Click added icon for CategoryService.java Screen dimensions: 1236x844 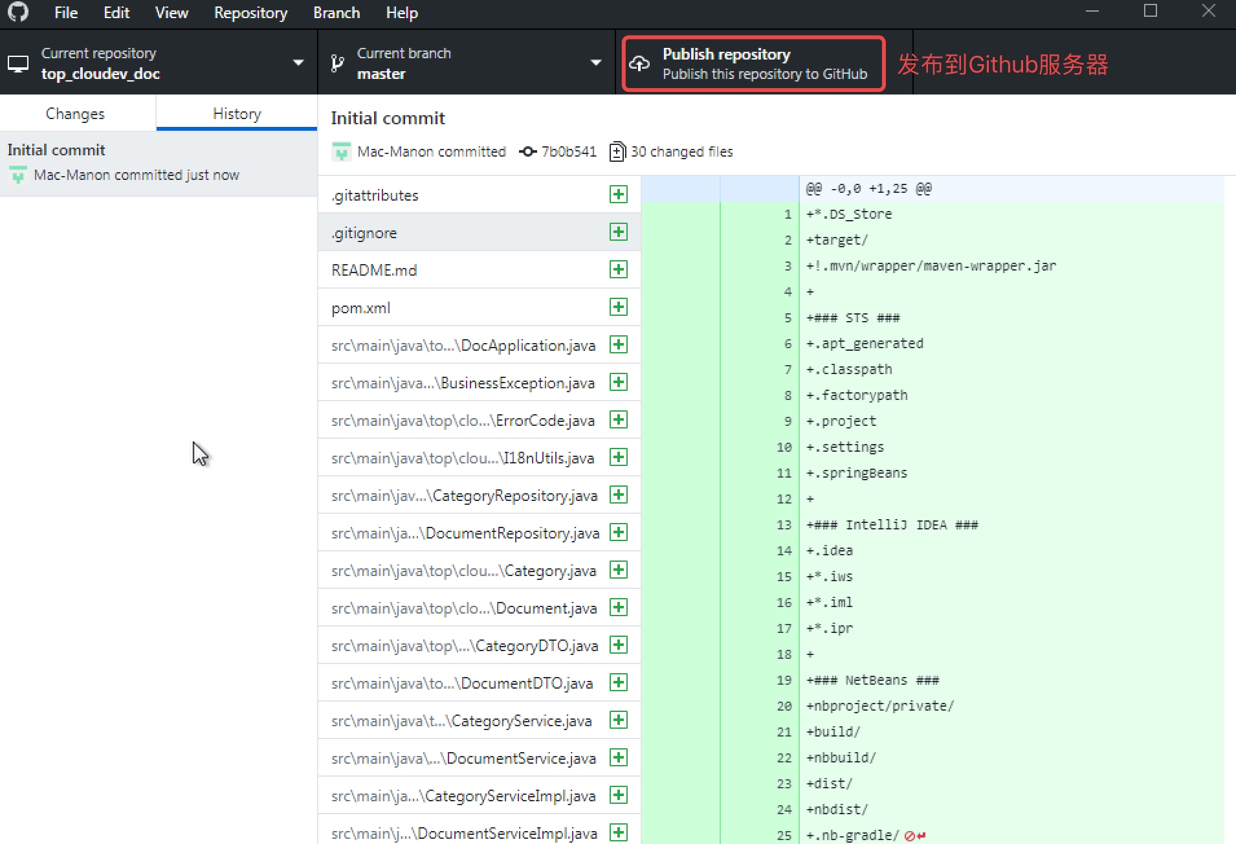click(619, 720)
